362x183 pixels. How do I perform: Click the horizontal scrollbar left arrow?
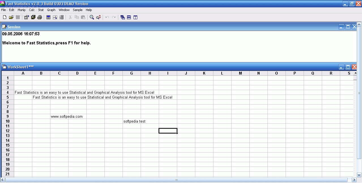(x=3, y=180)
